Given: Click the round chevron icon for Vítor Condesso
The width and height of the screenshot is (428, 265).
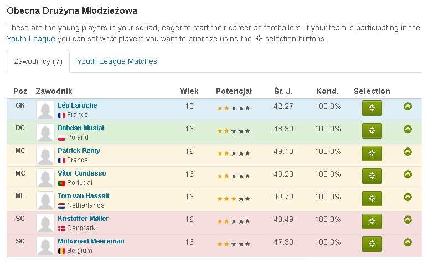Looking at the screenshot, I should 408,174.
